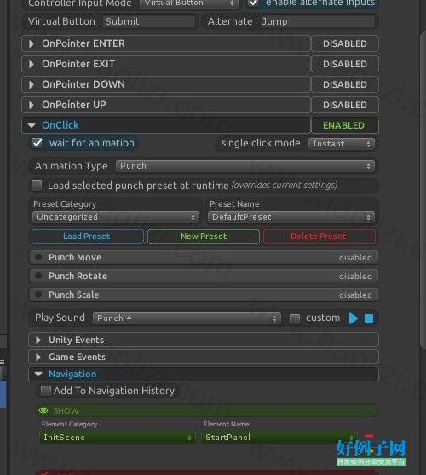Toggle the Punch Scale status dot
The width and height of the screenshot is (426, 475).
click(38, 295)
